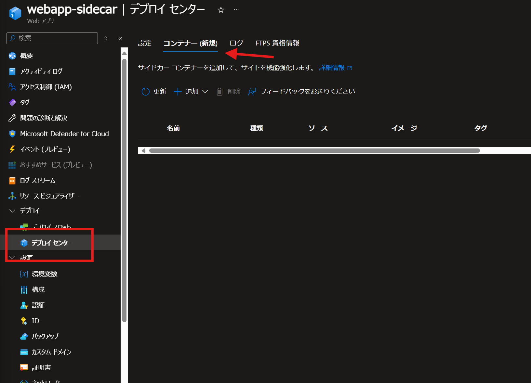The image size is (531, 383).
Task: Click the horizontal scrollbar thumb under table
Action: [314, 150]
